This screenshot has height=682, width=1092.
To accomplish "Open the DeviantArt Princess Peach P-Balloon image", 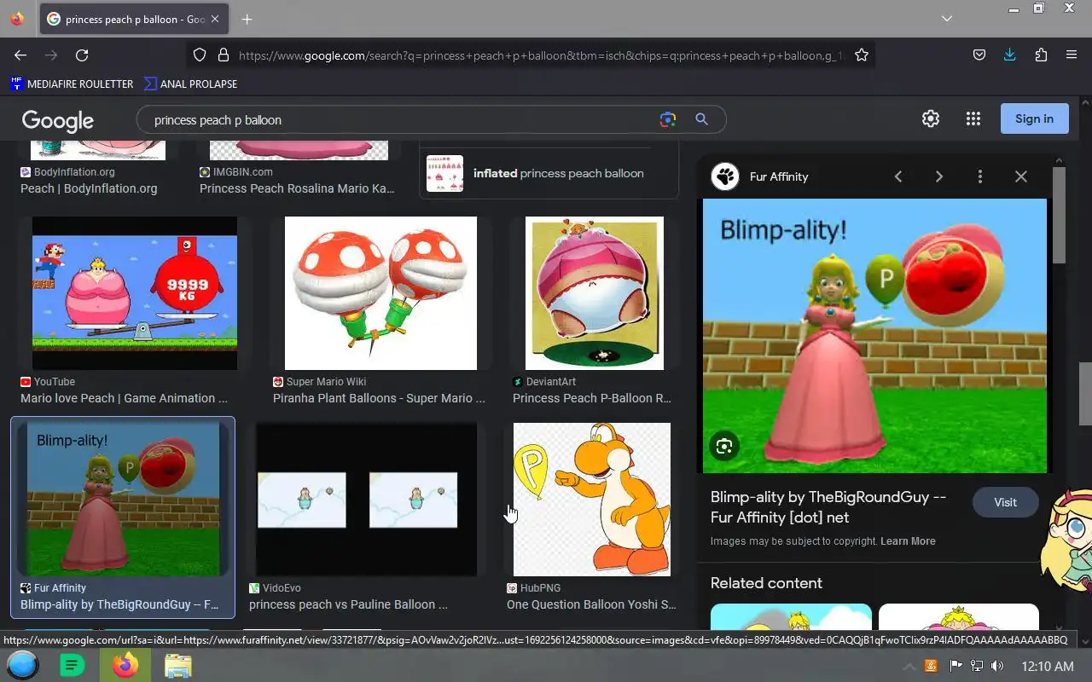I will 595,293.
